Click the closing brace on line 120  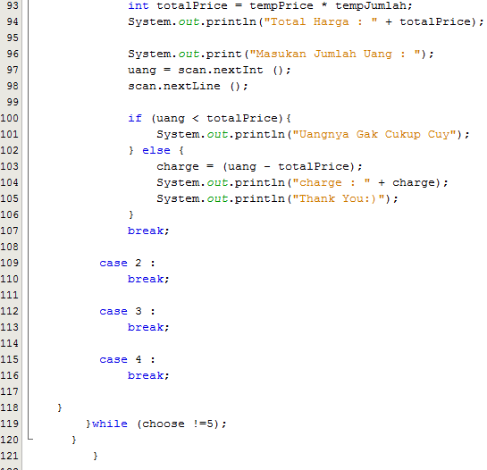click(x=73, y=441)
